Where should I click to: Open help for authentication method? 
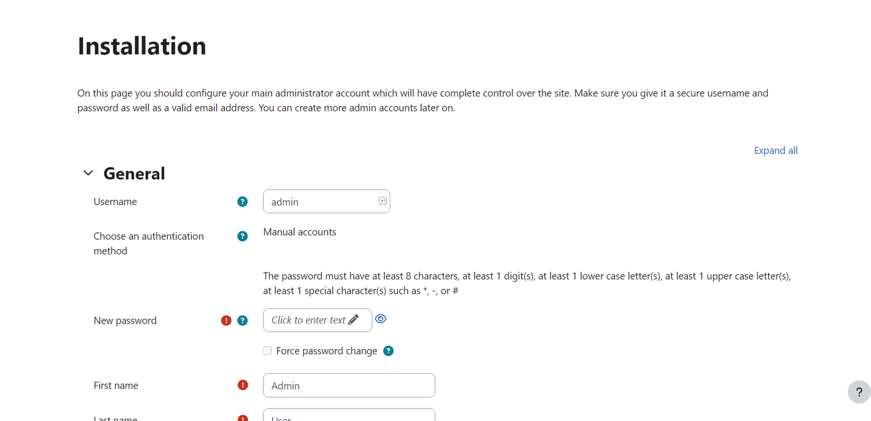242,236
